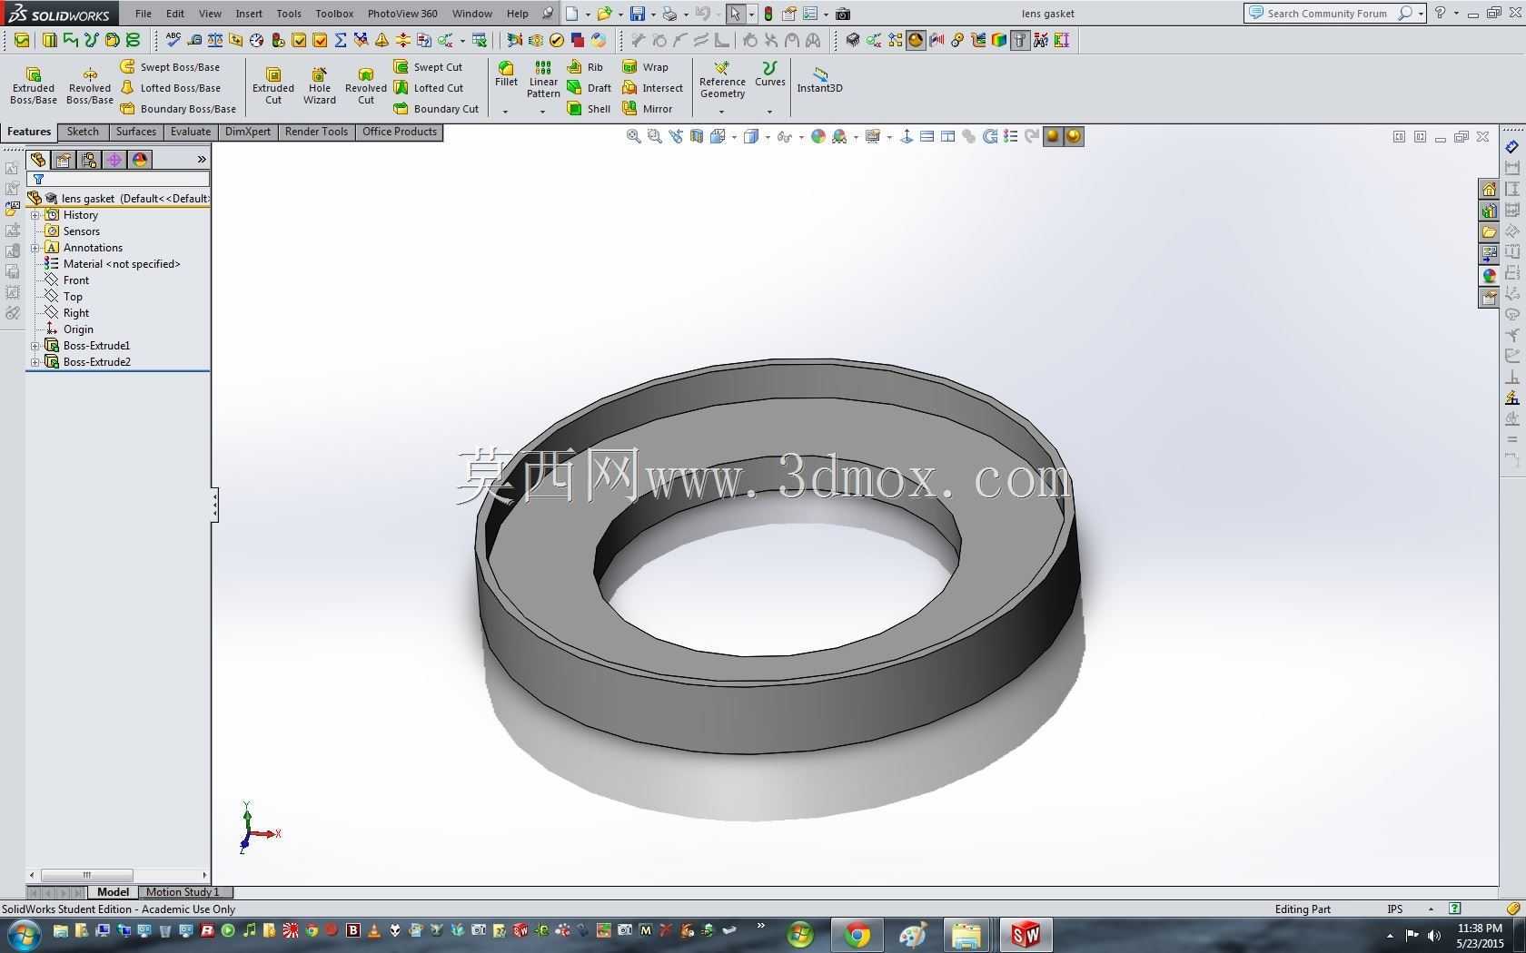Choose the Swept Boss/Base tool
The width and height of the screenshot is (1526, 953).
170,67
